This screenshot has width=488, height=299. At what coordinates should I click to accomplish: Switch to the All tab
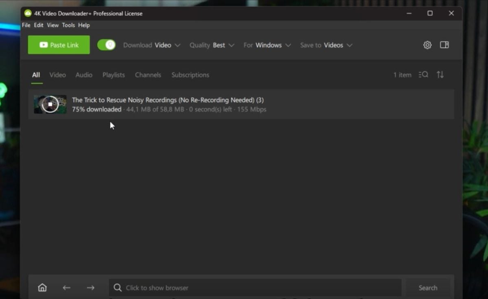click(36, 75)
